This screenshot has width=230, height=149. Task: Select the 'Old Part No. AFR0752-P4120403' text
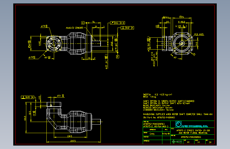[x=159, y=117]
